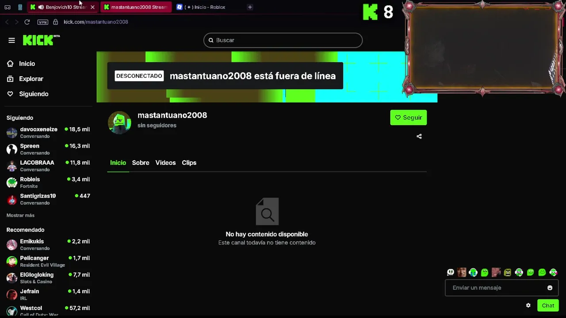The image size is (566, 318).
Task: Insert the white skull emote
Action: 451,273
